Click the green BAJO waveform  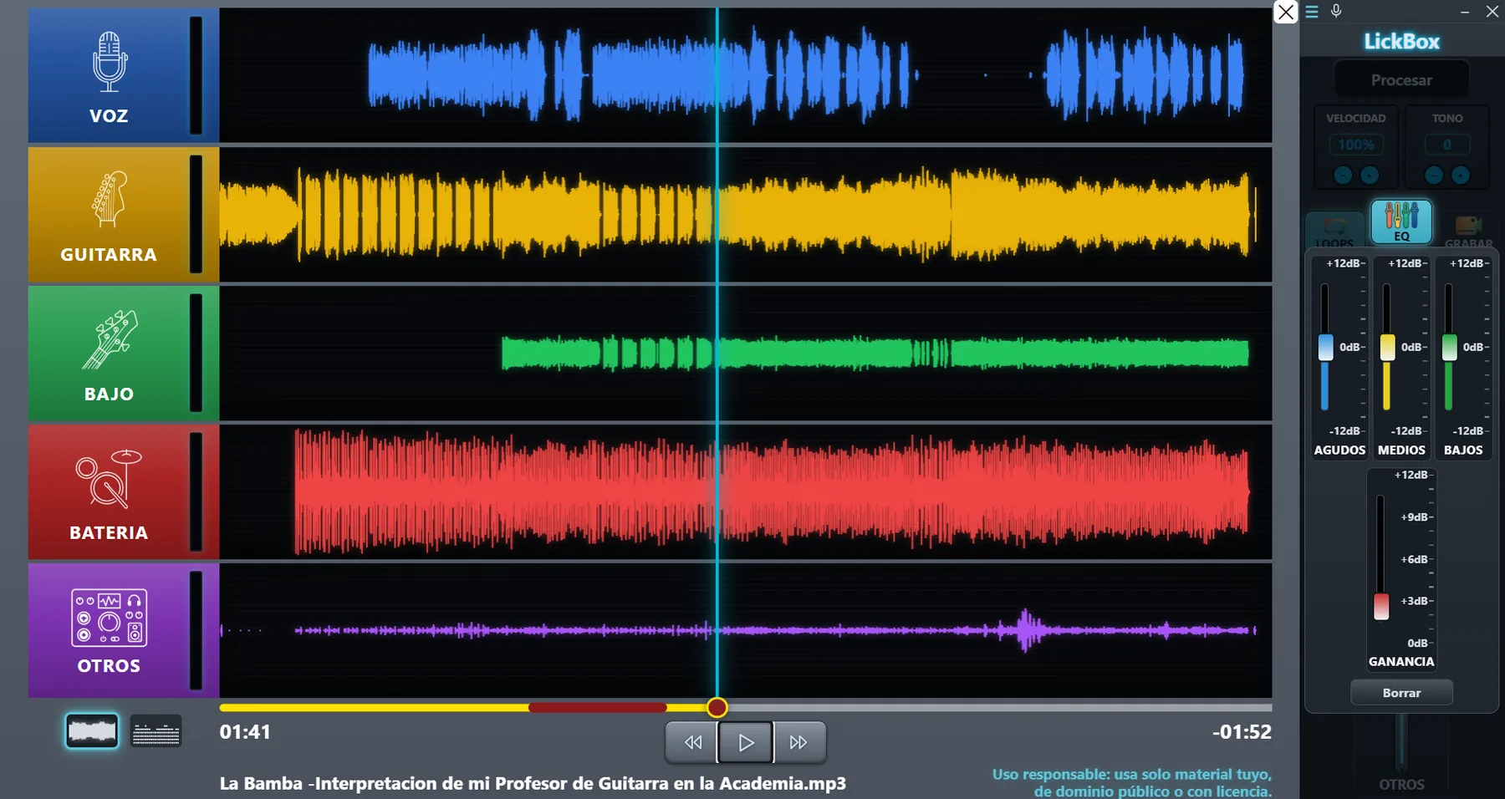[875, 353]
